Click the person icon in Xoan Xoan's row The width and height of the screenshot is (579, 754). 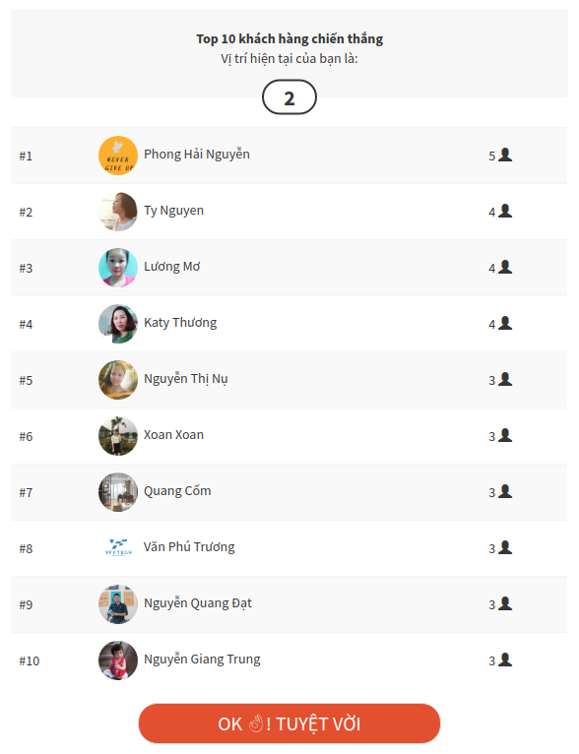click(x=505, y=435)
